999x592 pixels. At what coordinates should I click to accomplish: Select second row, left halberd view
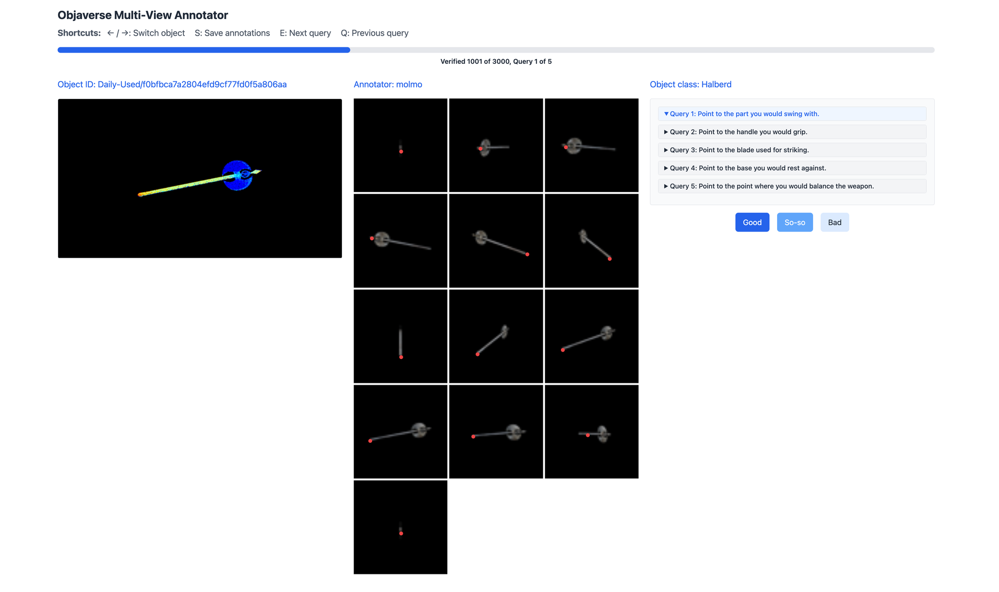[x=400, y=241]
